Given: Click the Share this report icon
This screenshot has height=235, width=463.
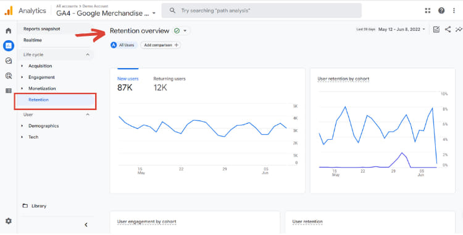Looking at the screenshot, I should [x=448, y=29].
